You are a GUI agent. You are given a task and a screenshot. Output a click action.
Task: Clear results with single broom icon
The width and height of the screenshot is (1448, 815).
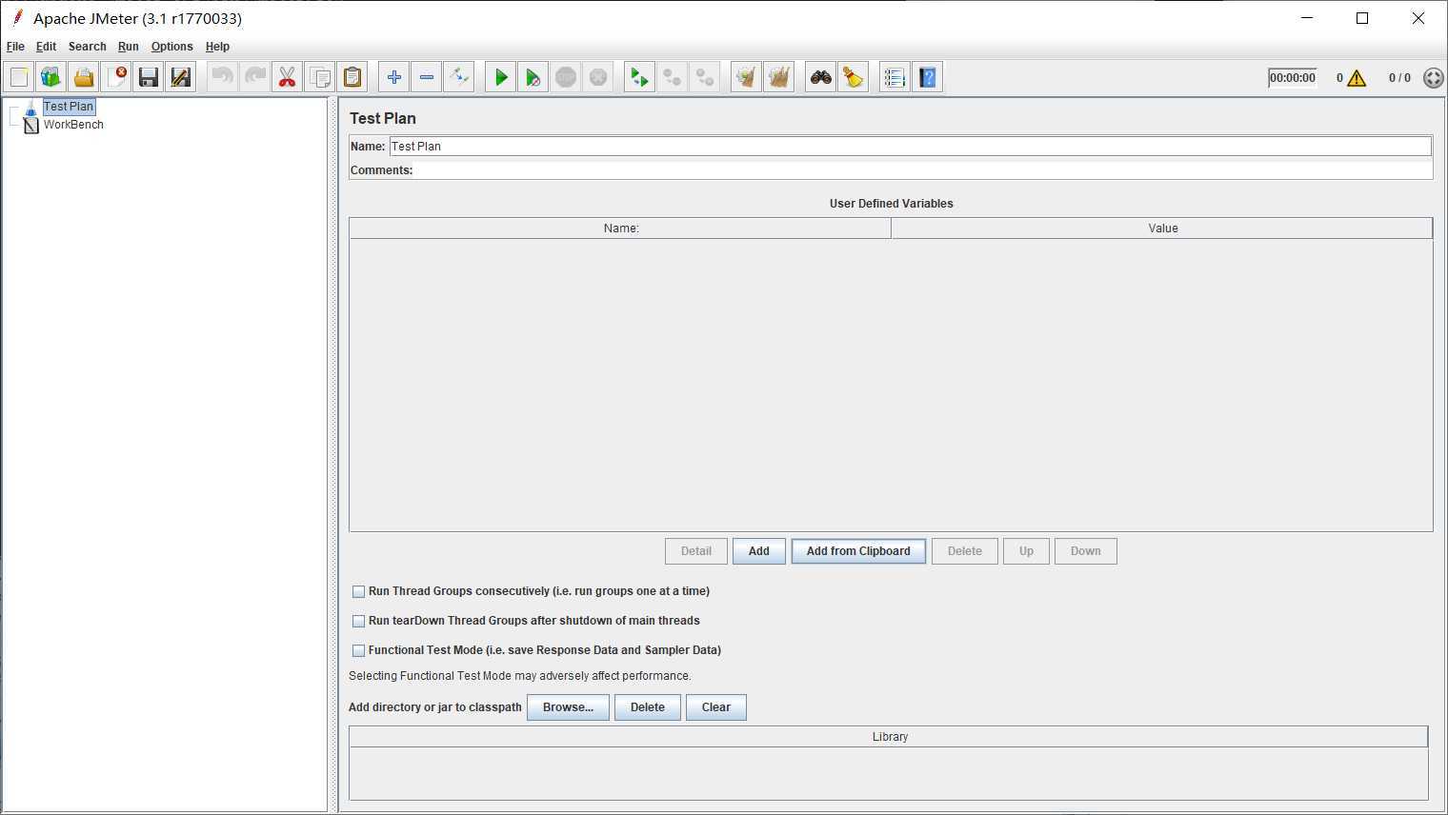tap(747, 77)
